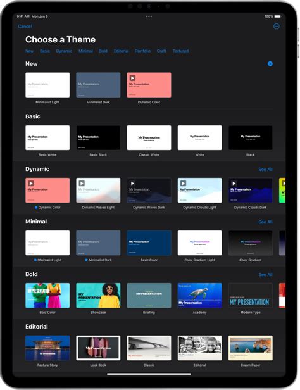Pick the Dynamic Waves Light theme
This screenshot has width=300, height=390.
pos(98,190)
